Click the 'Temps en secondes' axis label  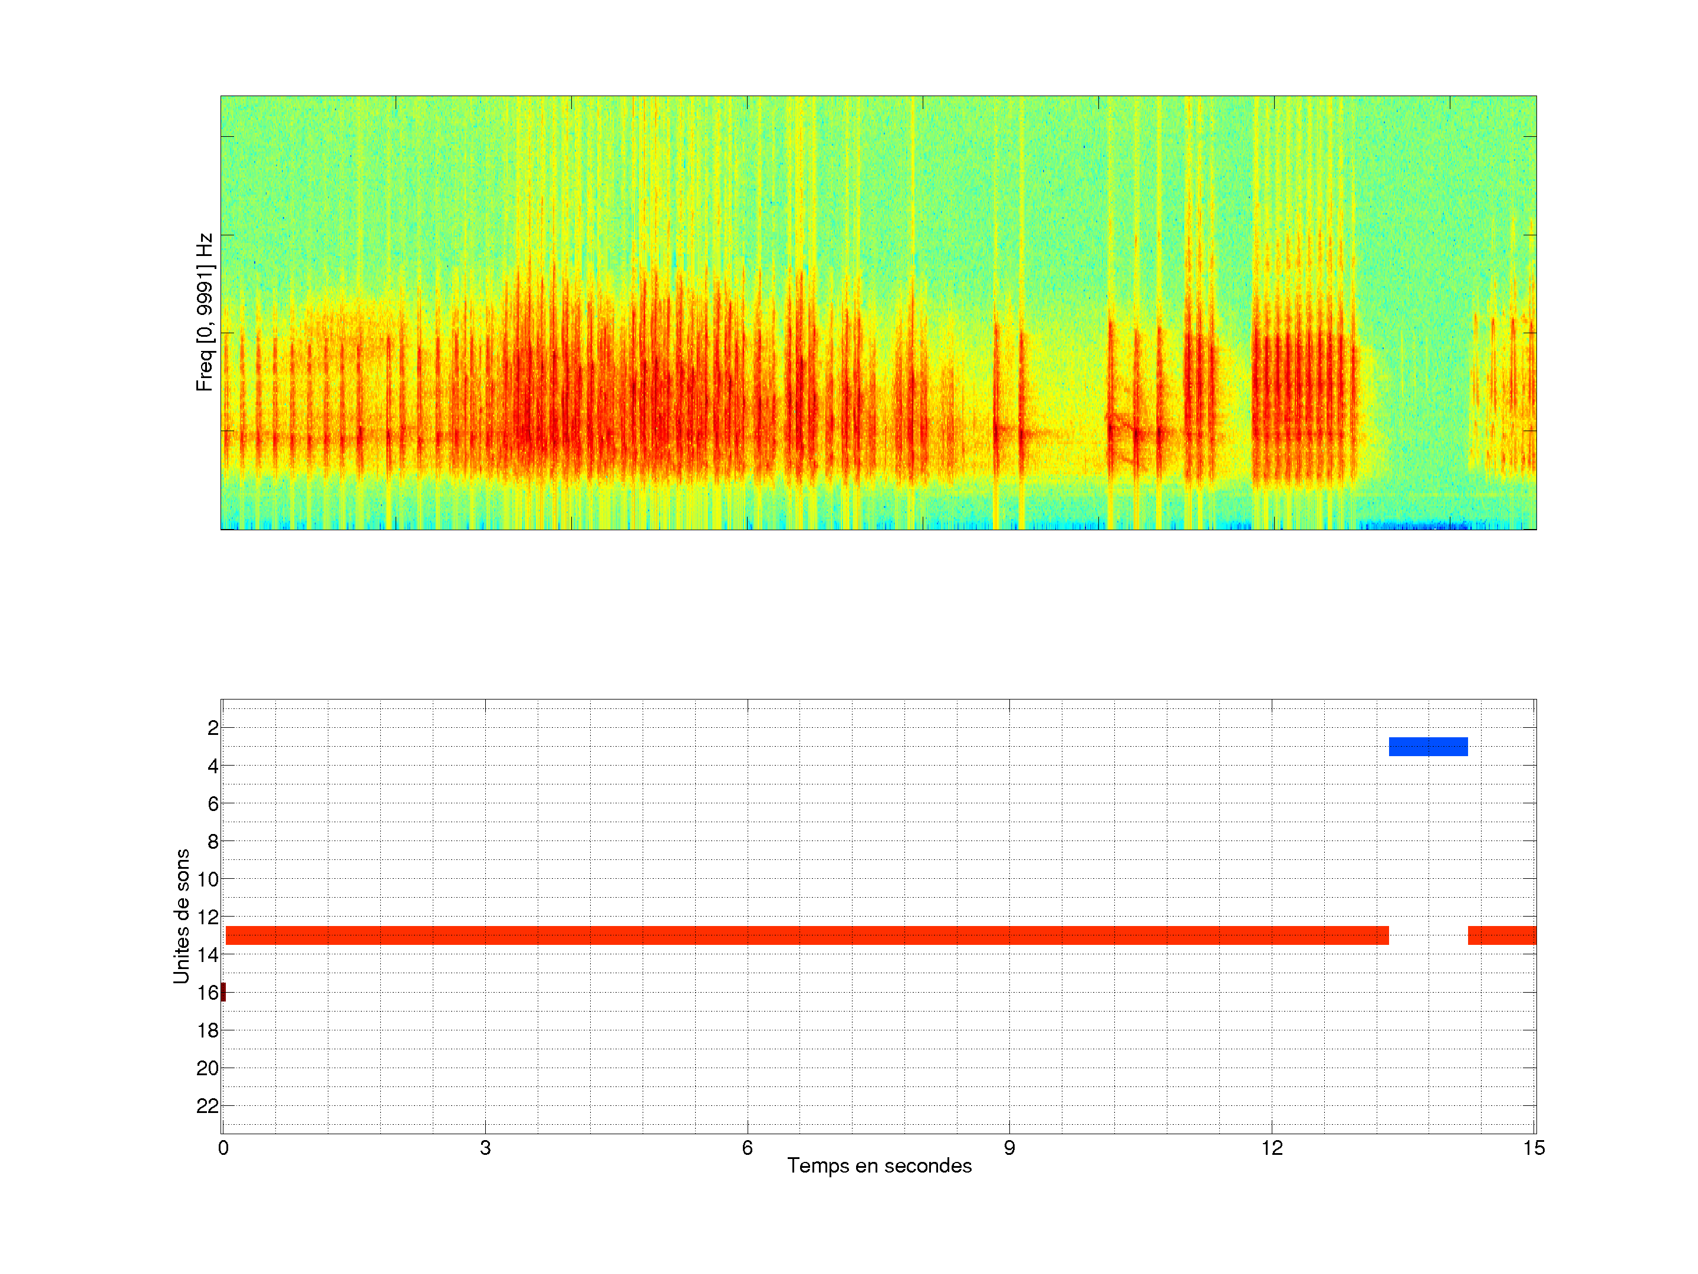879,1165
